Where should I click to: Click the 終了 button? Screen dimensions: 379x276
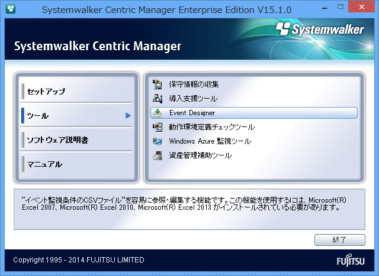point(339,240)
